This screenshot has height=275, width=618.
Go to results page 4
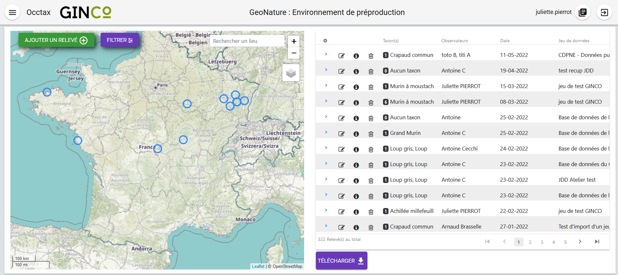coord(554,242)
